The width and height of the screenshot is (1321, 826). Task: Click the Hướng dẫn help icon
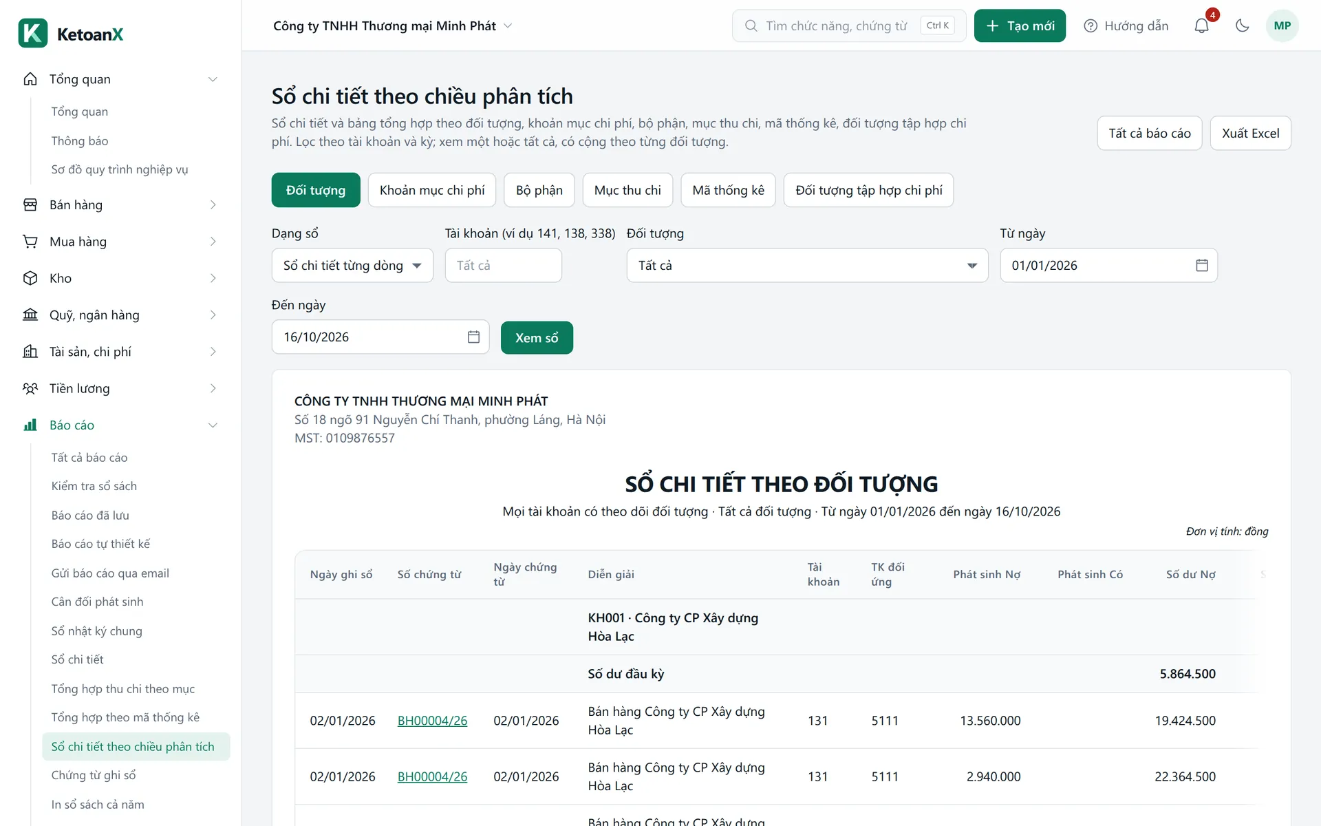[1091, 26]
